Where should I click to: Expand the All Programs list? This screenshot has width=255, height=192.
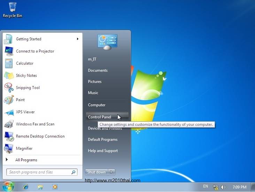coord(26,160)
